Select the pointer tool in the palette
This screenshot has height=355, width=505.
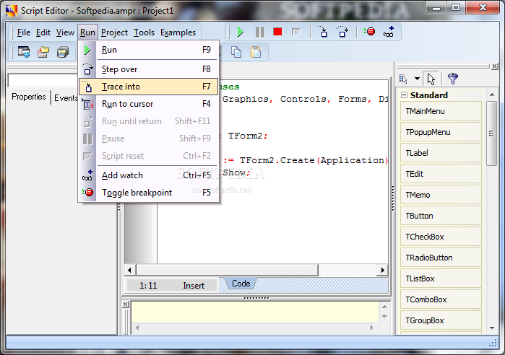[431, 79]
